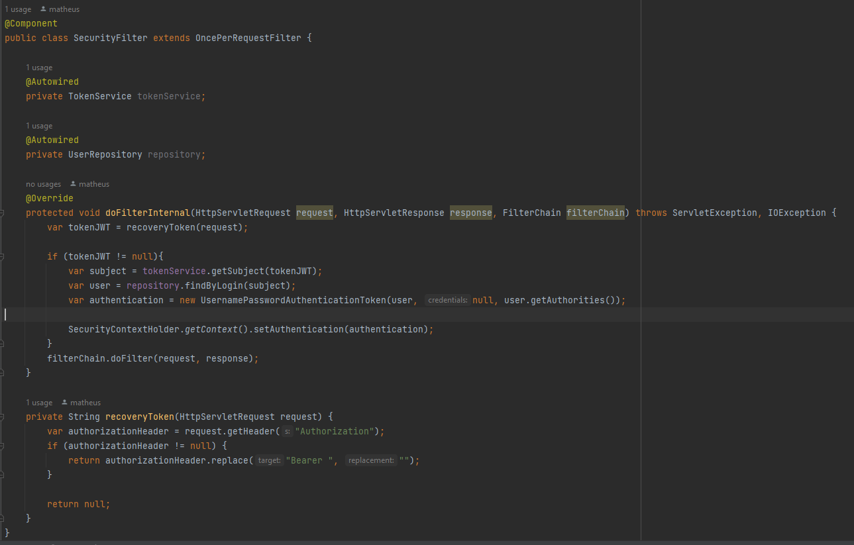Click OncePerRequestFilter in class declaration

248,38
